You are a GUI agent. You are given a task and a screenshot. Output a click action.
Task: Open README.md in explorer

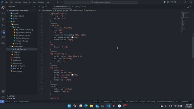(x=18, y=69)
